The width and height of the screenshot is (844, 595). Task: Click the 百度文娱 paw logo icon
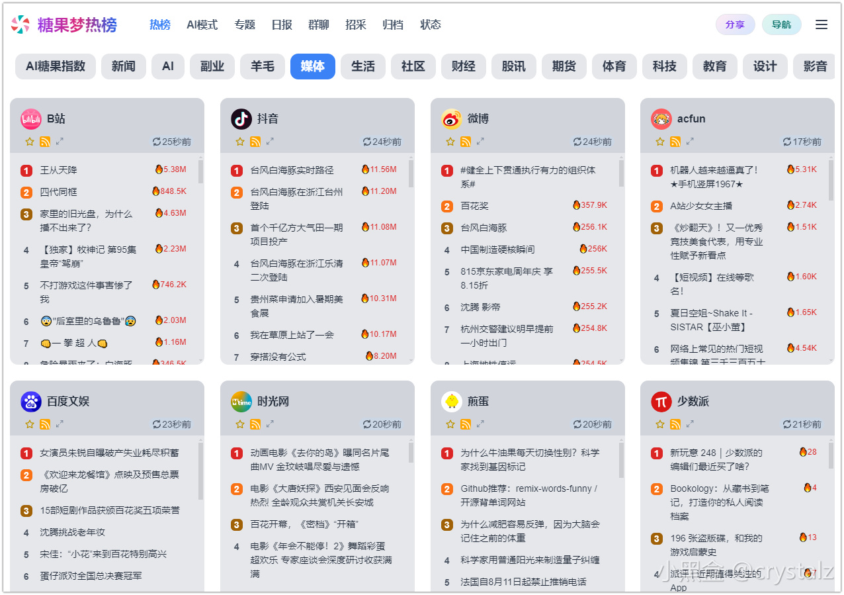[x=31, y=402]
